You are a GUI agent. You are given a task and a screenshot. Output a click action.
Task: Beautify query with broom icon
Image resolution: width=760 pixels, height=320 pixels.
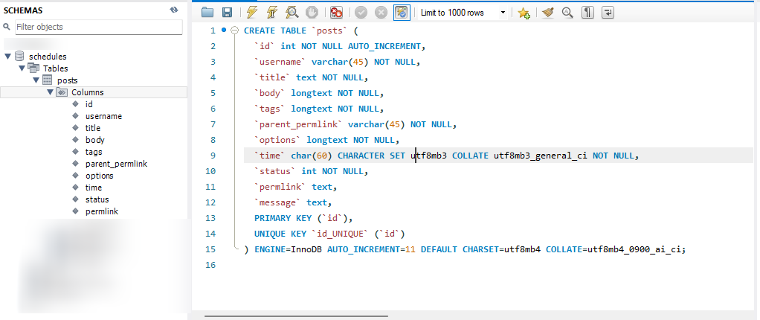(x=548, y=13)
